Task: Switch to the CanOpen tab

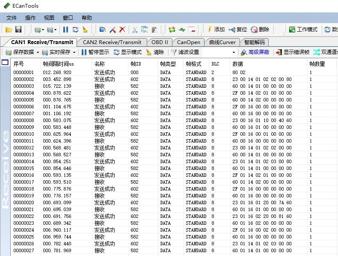Action: tap(189, 42)
